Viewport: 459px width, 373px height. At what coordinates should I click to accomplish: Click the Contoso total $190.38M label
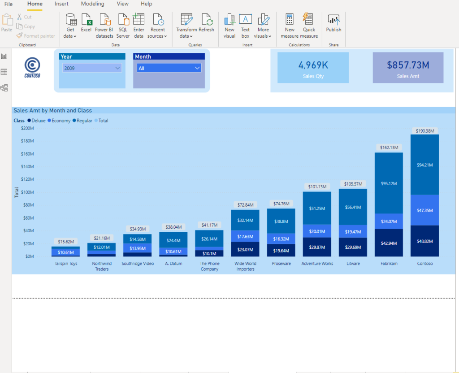[425, 131]
